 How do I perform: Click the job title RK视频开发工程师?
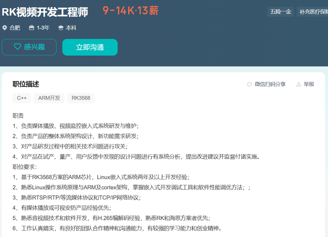pos(45,12)
